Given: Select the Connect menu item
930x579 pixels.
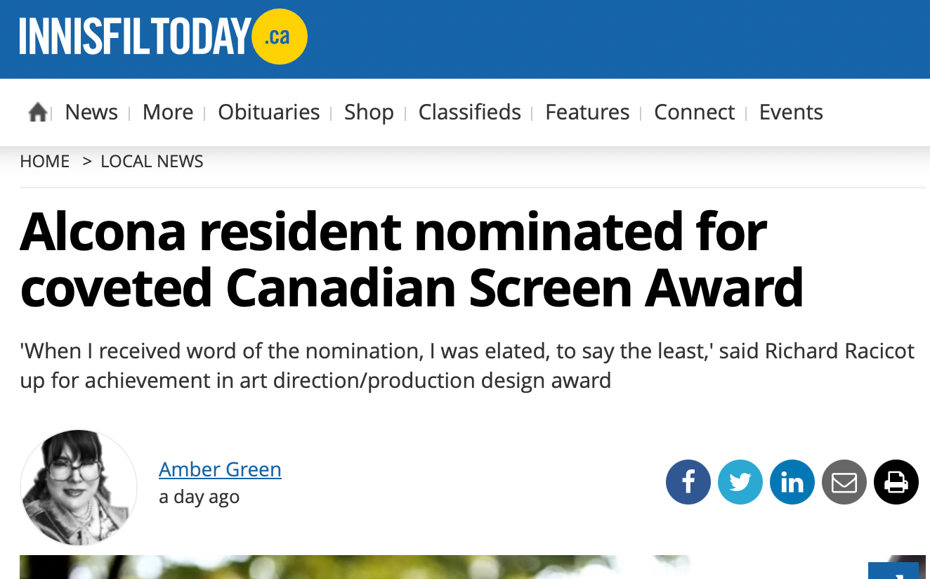Looking at the screenshot, I should (695, 112).
